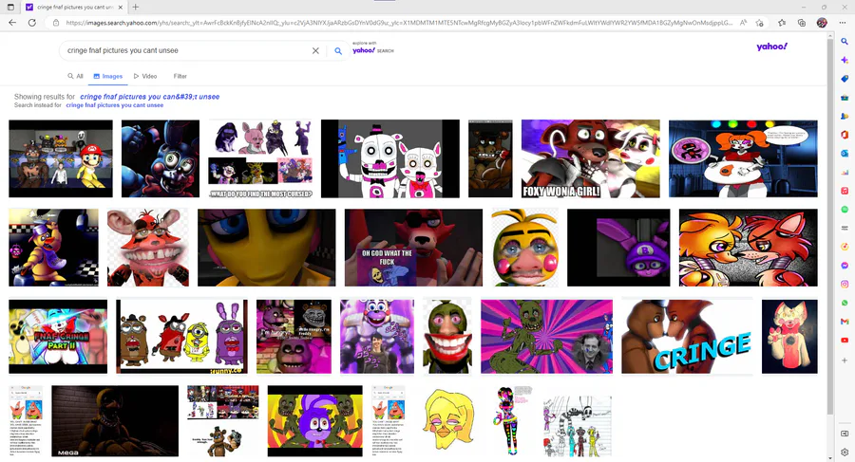Open the Mario with animatronics thumbnail
Viewport: 855px width, 462px height.
61,158
